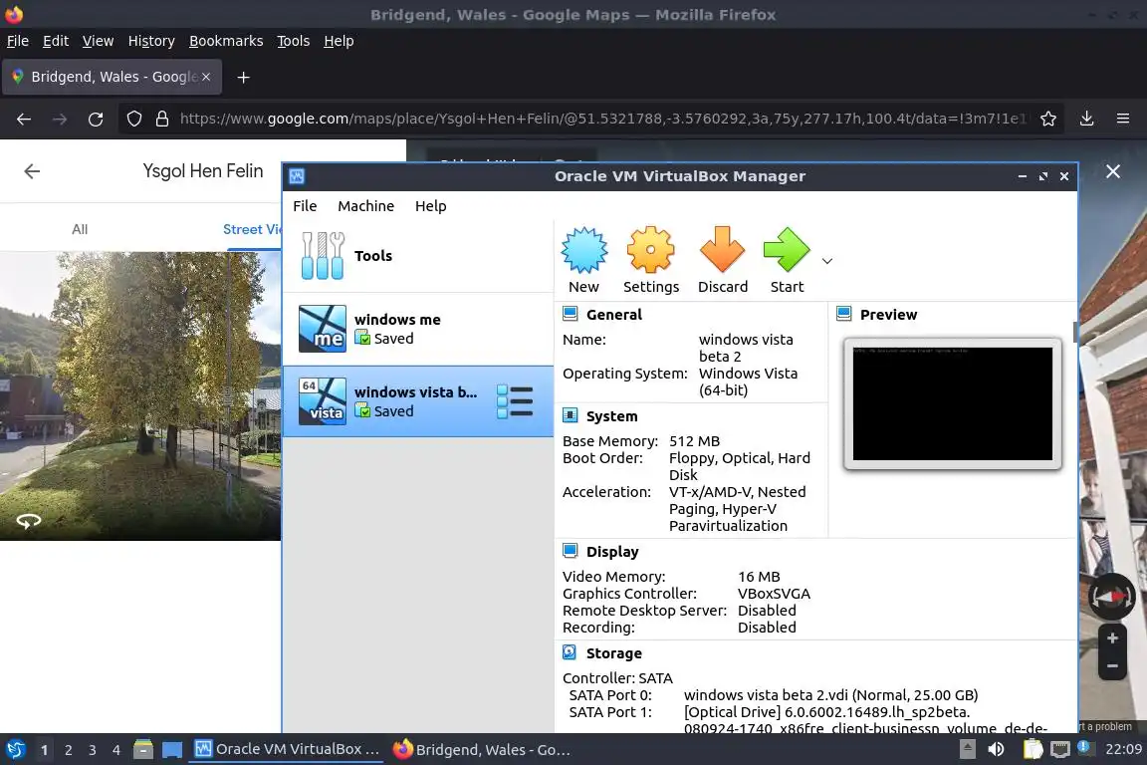Click the VirtualBox details pane scrollbar

pyautogui.click(x=1074, y=332)
